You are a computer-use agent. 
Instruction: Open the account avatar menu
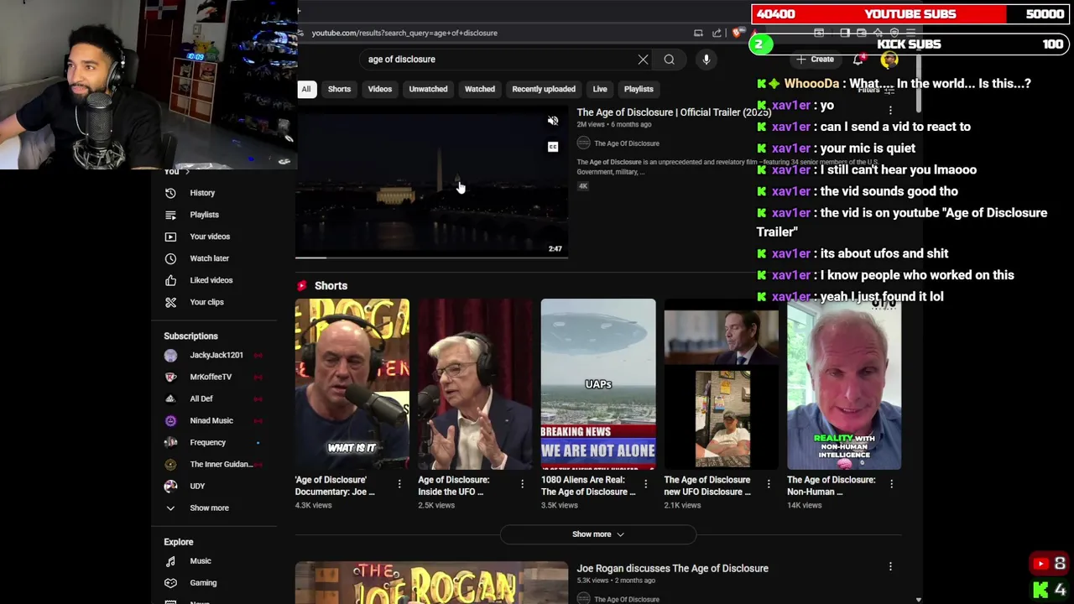[x=889, y=60]
